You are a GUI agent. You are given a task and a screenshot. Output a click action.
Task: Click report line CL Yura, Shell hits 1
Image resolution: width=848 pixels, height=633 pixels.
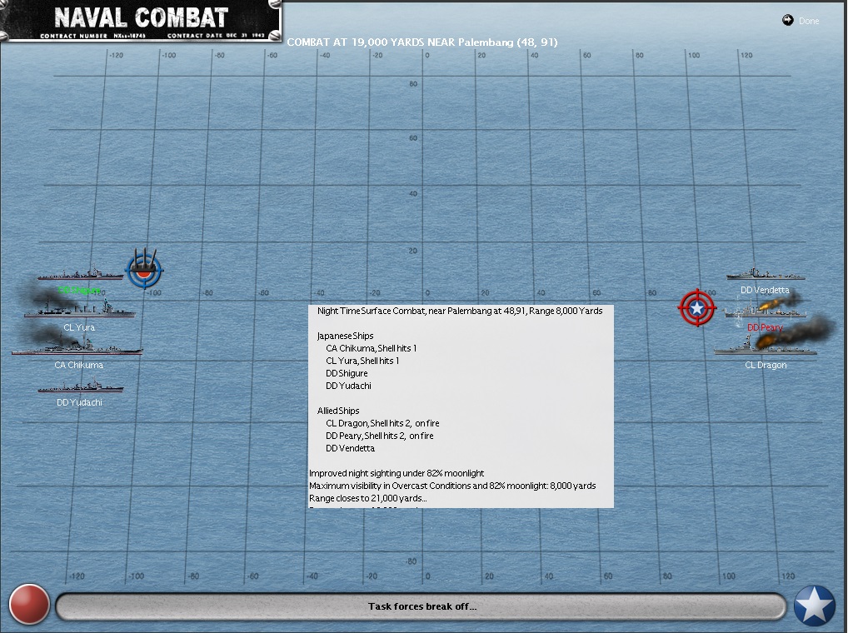(x=362, y=361)
